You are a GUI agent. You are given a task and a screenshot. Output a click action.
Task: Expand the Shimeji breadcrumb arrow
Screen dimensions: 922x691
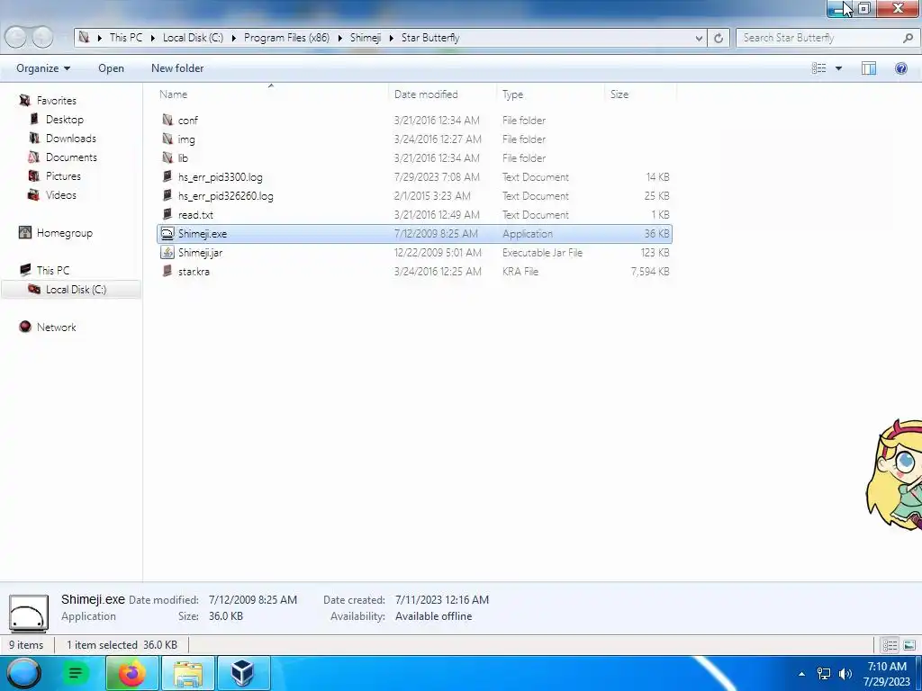coord(391,38)
